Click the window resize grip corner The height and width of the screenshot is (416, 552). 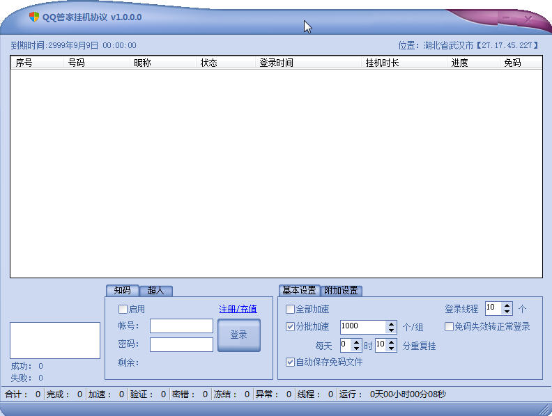coord(545,409)
